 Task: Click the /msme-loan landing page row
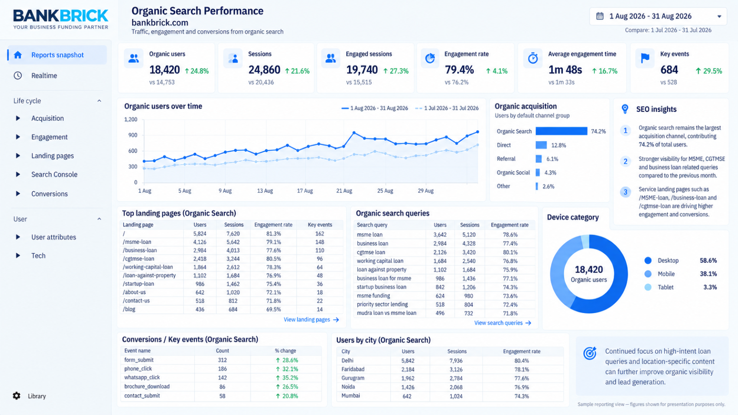point(232,242)
